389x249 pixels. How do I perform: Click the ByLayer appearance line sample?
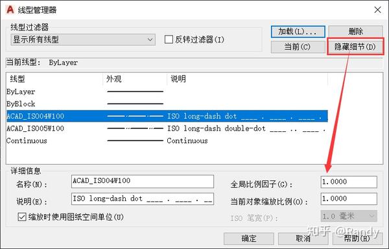[x=136, y=92]
